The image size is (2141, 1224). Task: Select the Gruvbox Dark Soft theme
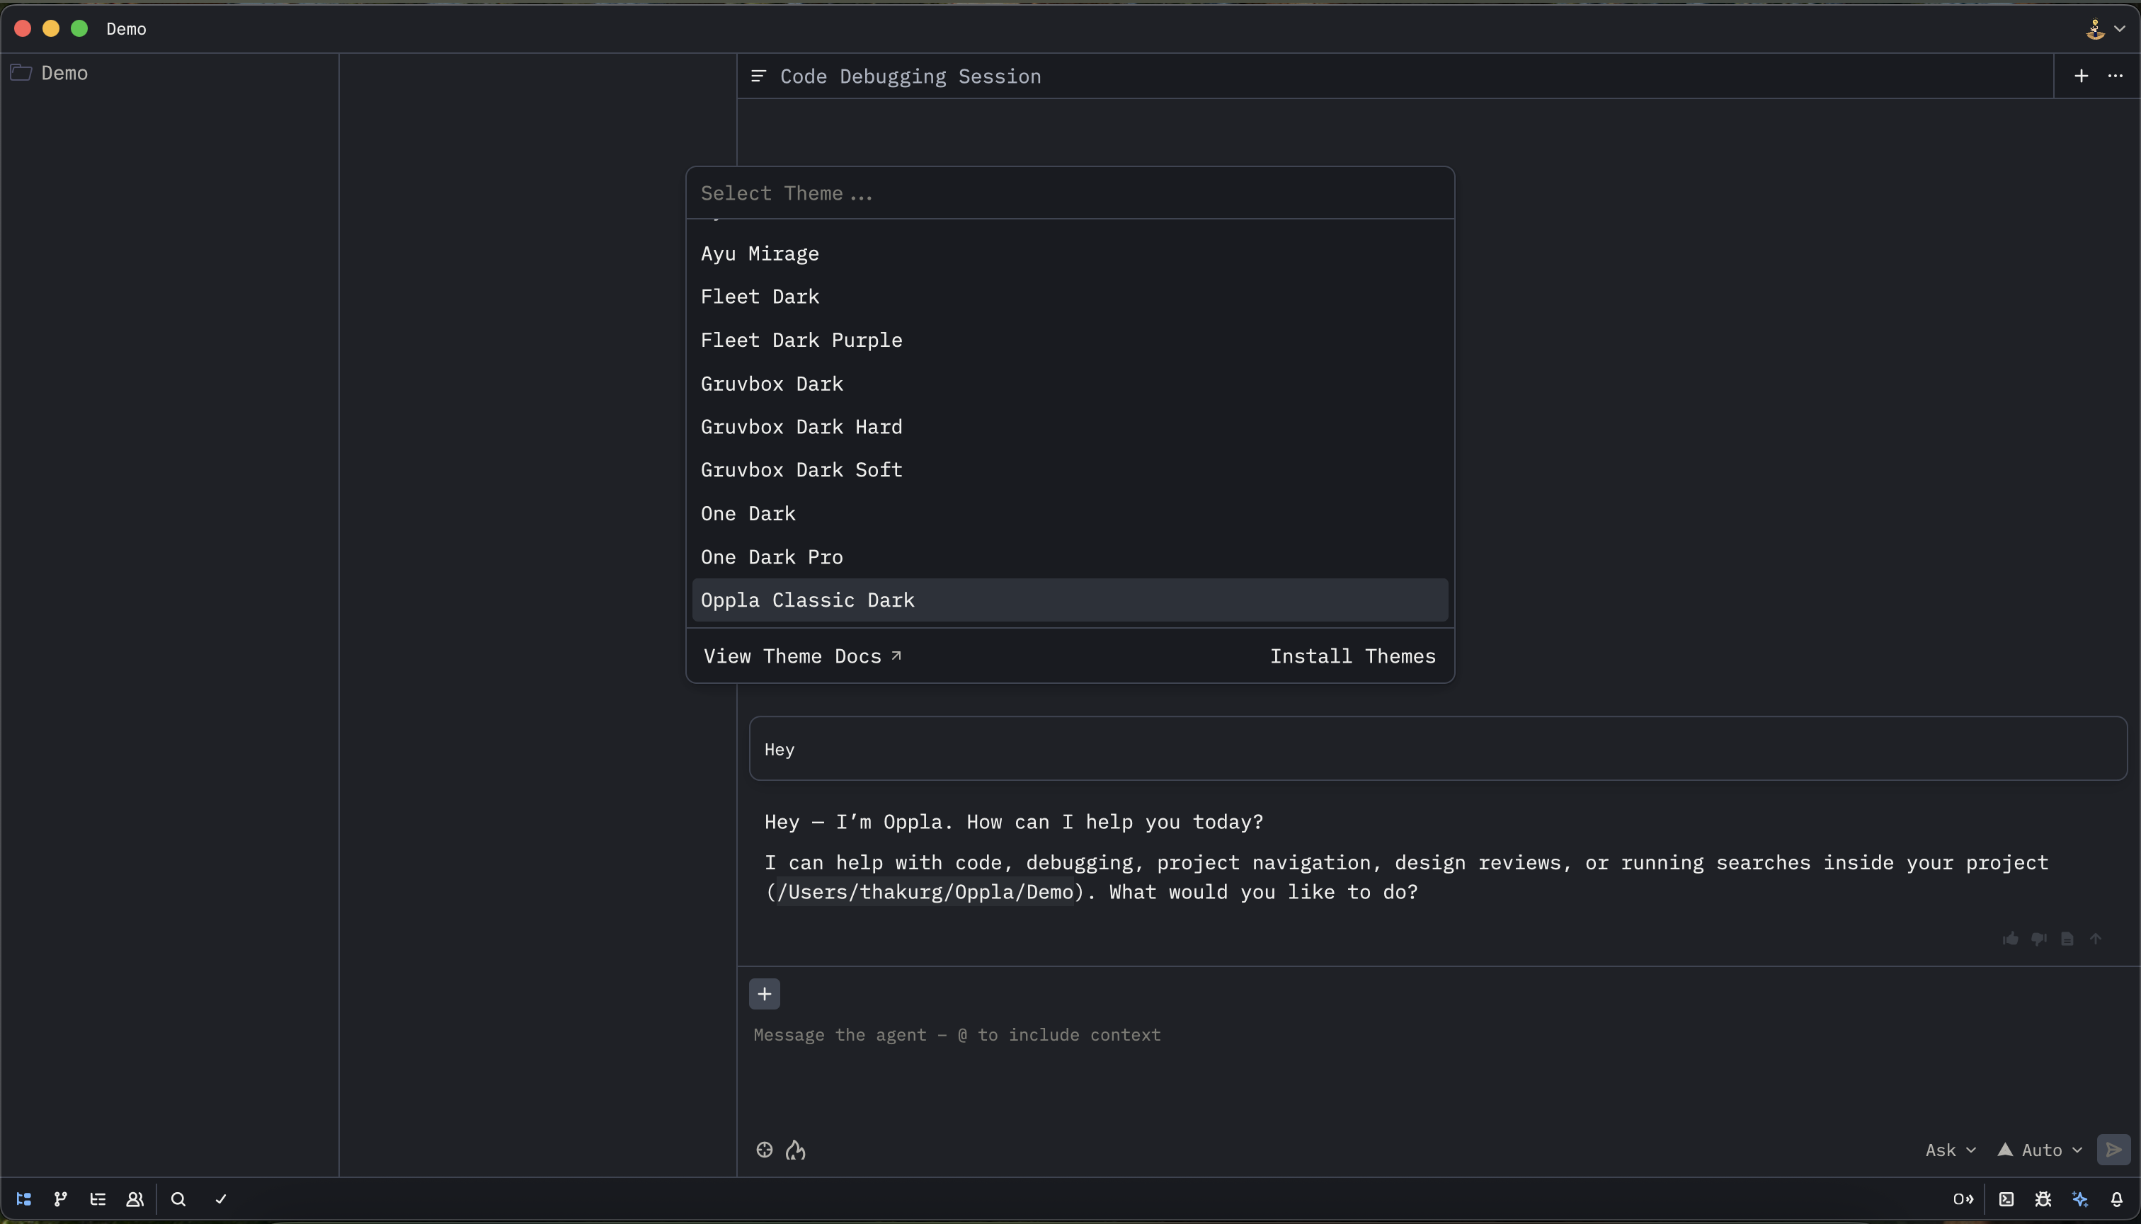[1070, 470]
